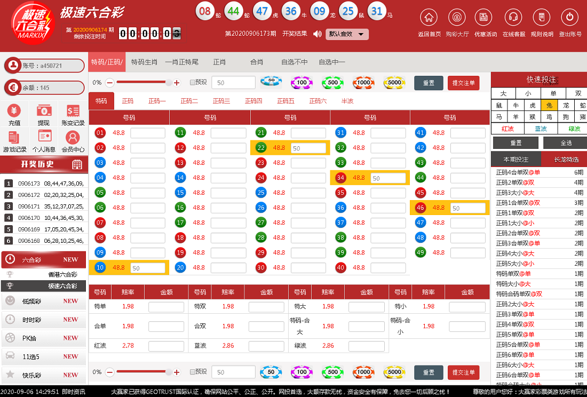Click the 登出账号 power icon
This screenshot has height=397, width=587.
569,18
